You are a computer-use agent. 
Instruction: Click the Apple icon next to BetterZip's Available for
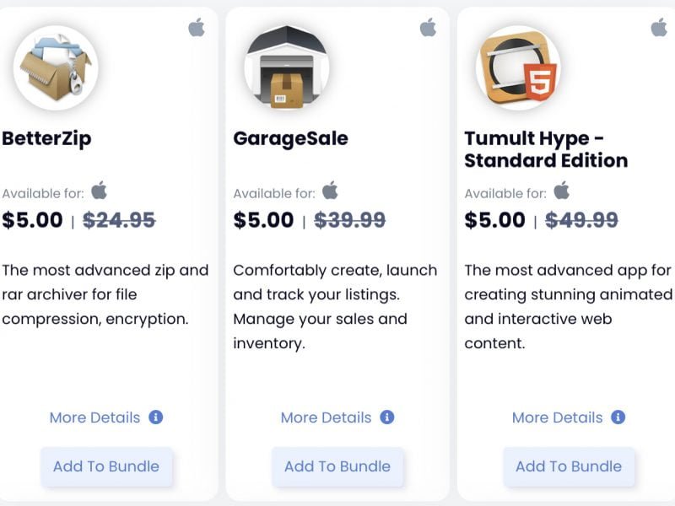(x=99, y=191)
